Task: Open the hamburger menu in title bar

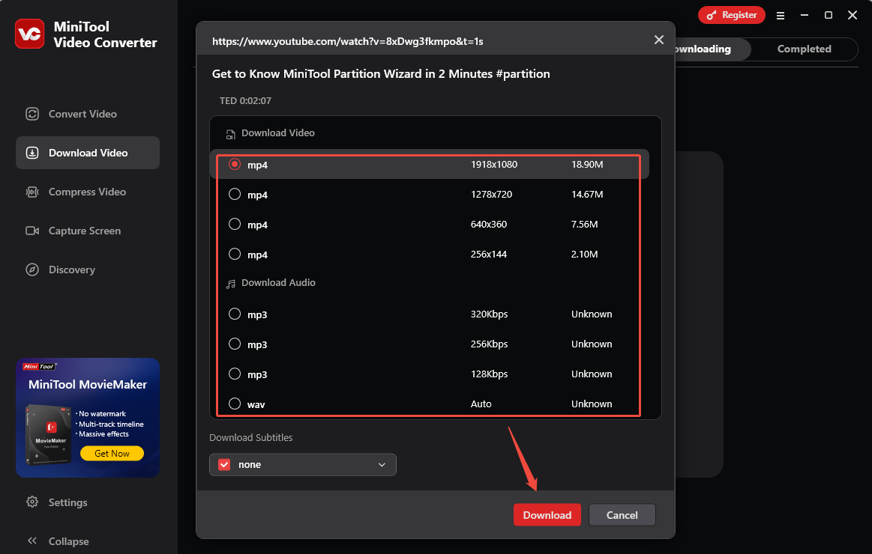Action: coord(781,16)
